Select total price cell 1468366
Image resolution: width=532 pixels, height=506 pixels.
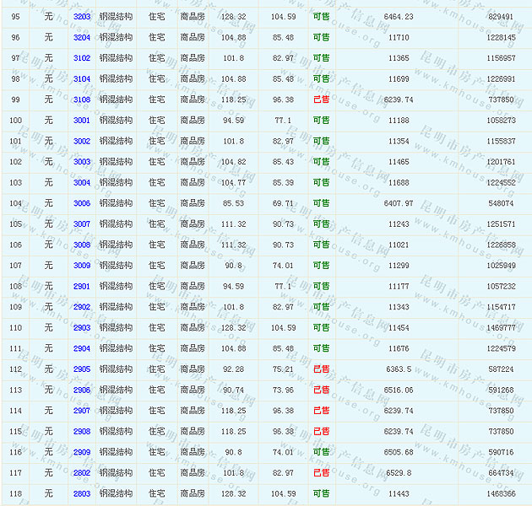tap(501, 493)
